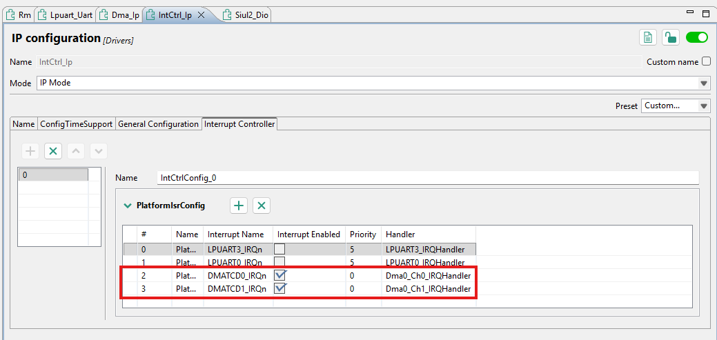Select the DMATCD0_IRQn cell
This screenshot has width=717, height=340.
point(238,276)
